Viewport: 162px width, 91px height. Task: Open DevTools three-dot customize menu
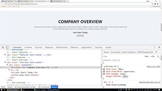pyautogui.click(x=155, y=47)
